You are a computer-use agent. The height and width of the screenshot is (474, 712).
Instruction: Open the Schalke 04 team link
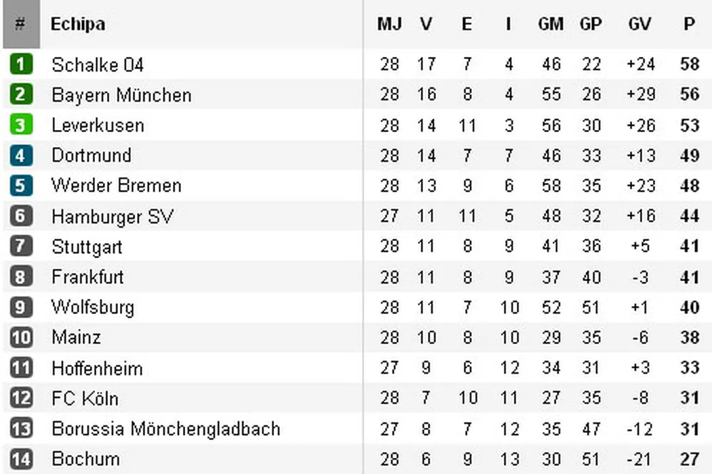pos(98,65)
